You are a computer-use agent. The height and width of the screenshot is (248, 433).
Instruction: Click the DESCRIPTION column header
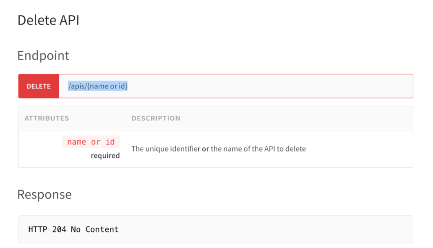(156, 118)
